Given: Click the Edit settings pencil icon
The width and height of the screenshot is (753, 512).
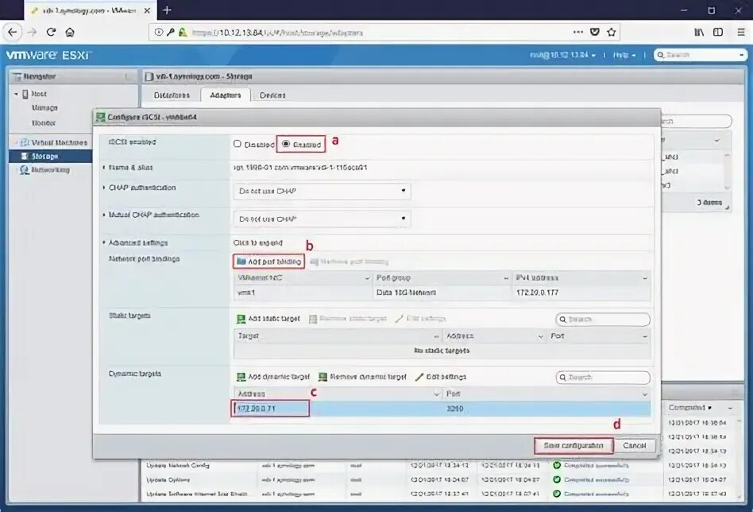Looking at the screenshot, I should (x=419, y=377).
